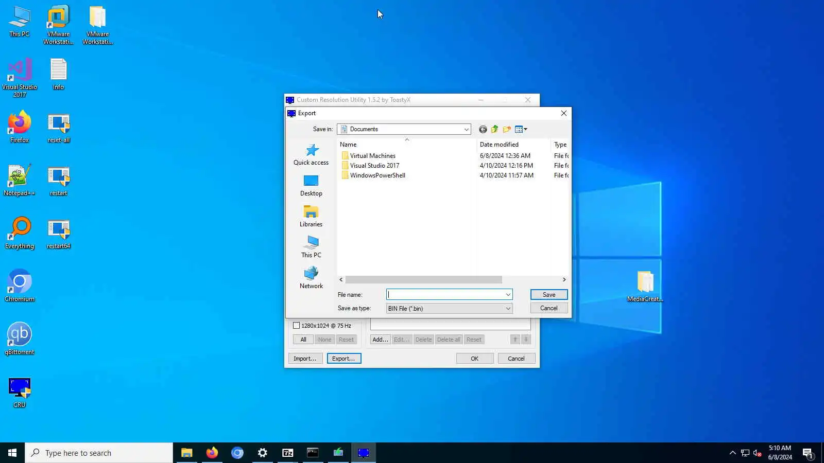824x463 pixels.
Task: Sort files by Name column header
Action: pos(407,145)
